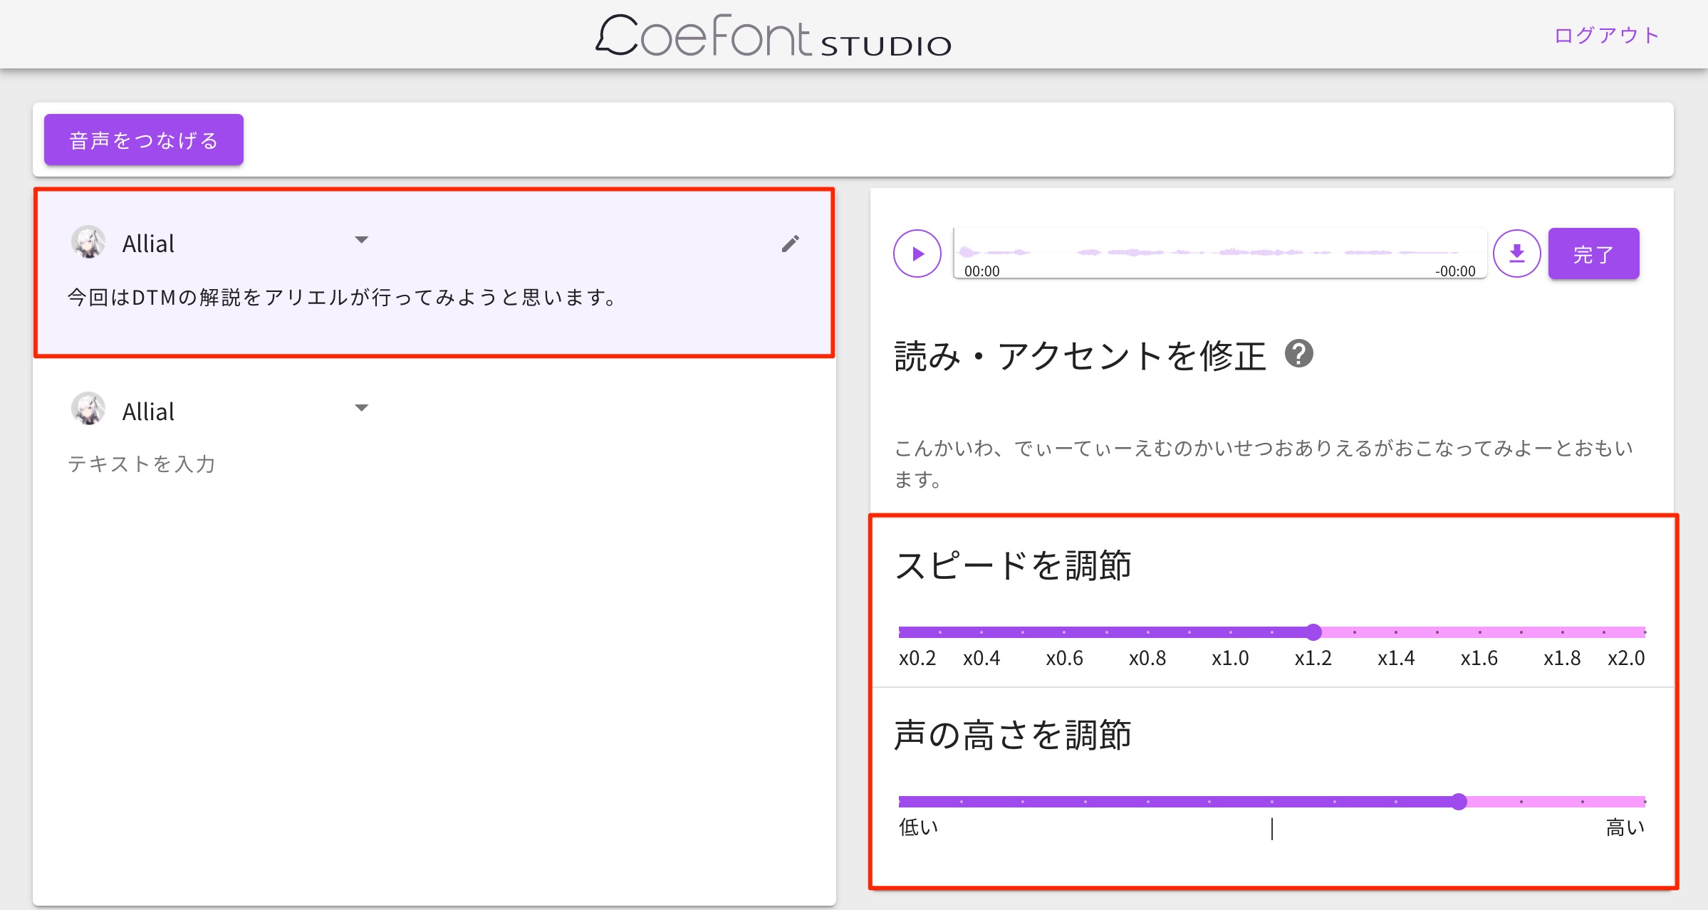Click the pencil edit icon on first line

pos(790,244)
